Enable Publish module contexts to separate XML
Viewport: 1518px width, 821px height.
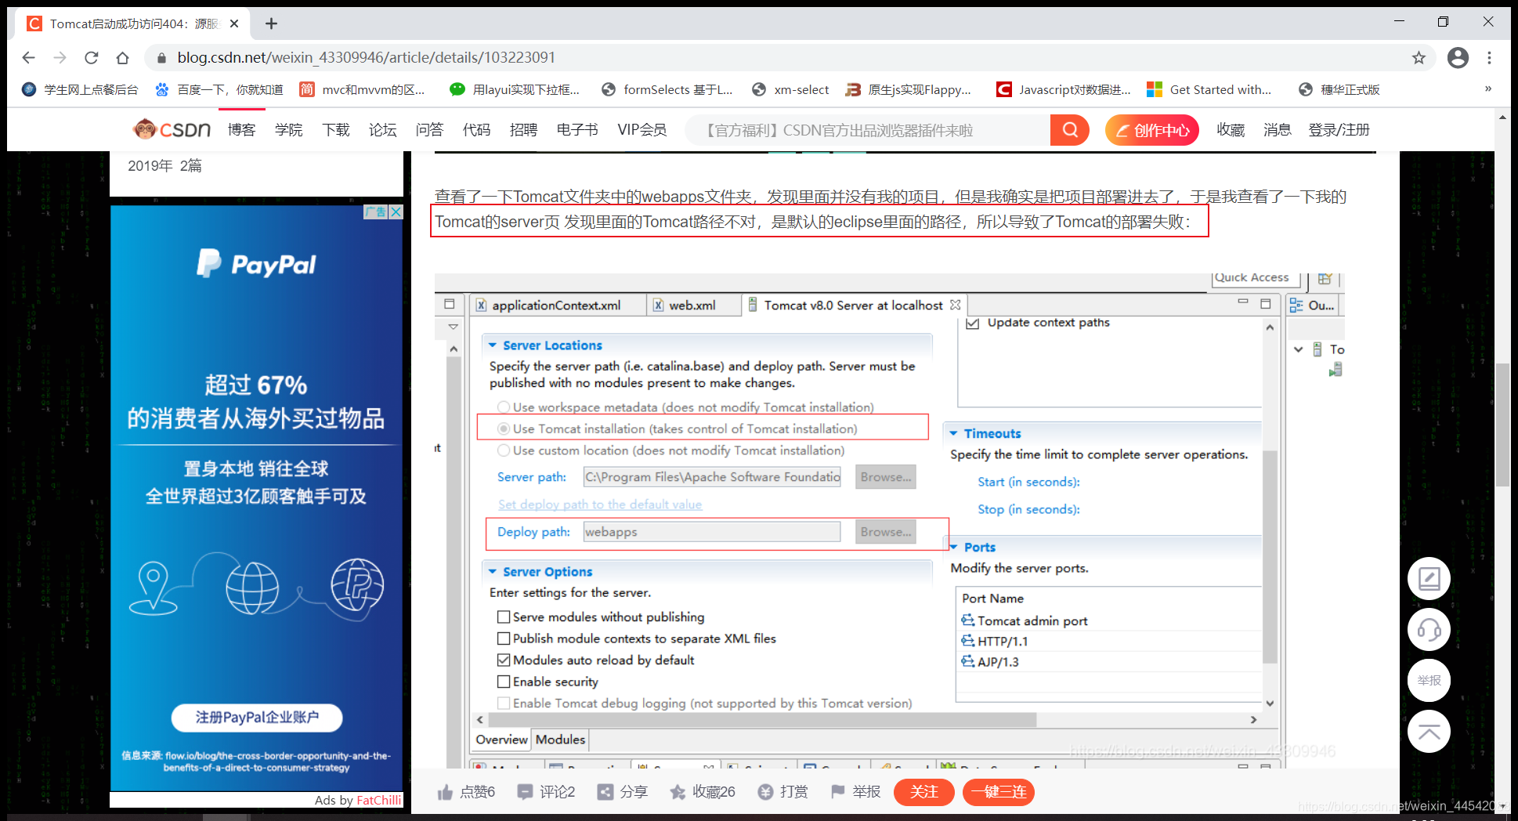(x=504, y=638)
